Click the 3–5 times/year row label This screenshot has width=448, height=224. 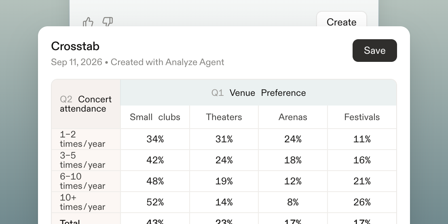pyautogui.click(x=86, y=160)
